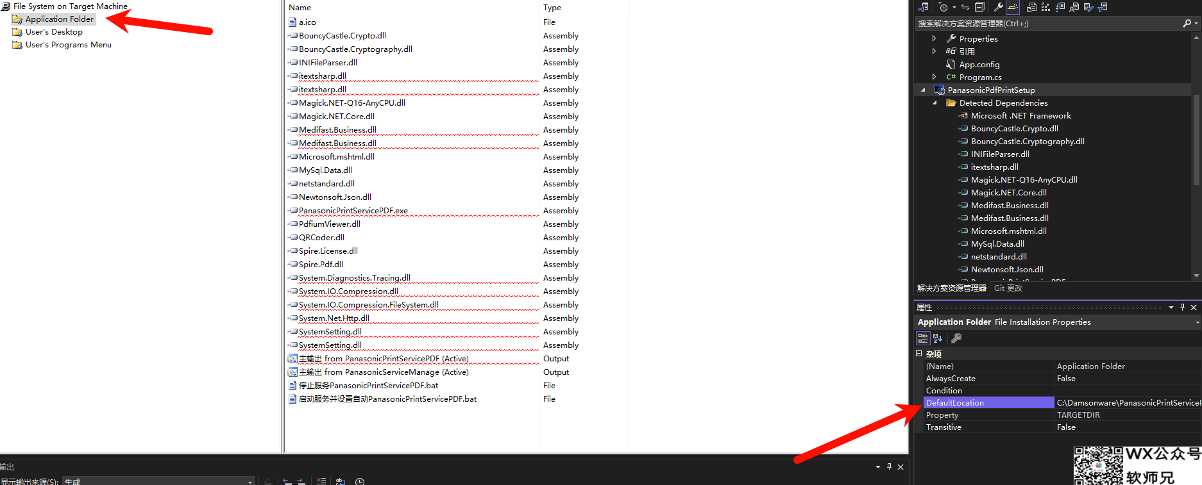Image resolution: width=1202 pixels, height=485 pixels.
Task: Open the User Interface Editor toolbar icon
Action: click(x=1074, y=7)
